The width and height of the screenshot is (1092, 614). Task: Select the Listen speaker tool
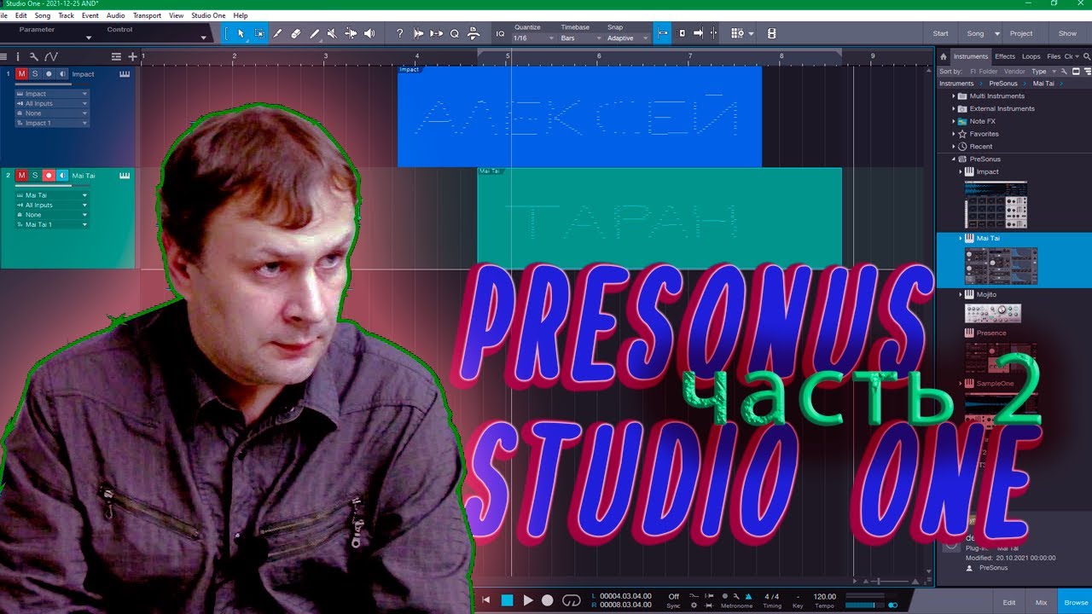click(x=369, y=33)
